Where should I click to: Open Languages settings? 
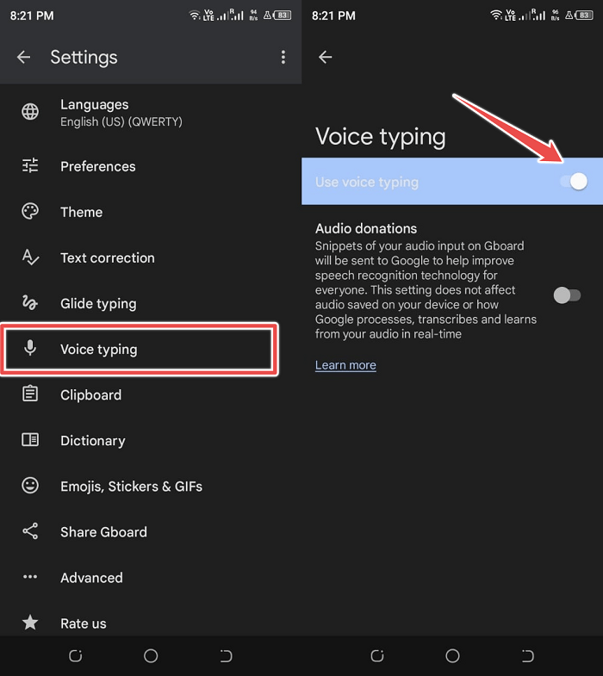coord(151,113)
